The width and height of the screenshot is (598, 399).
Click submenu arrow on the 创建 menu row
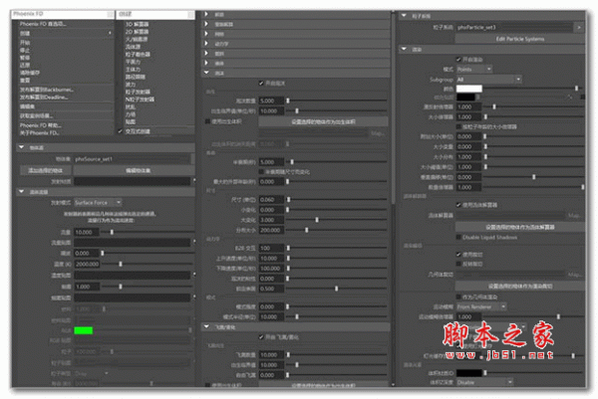pos(111,33)
